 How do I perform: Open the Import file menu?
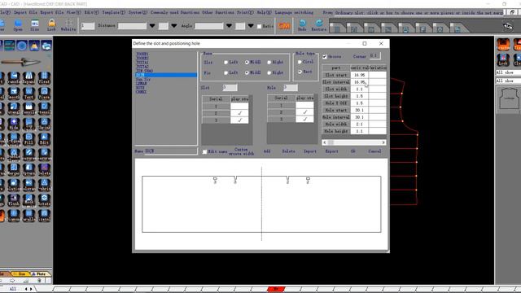click(x=25, y=12)
